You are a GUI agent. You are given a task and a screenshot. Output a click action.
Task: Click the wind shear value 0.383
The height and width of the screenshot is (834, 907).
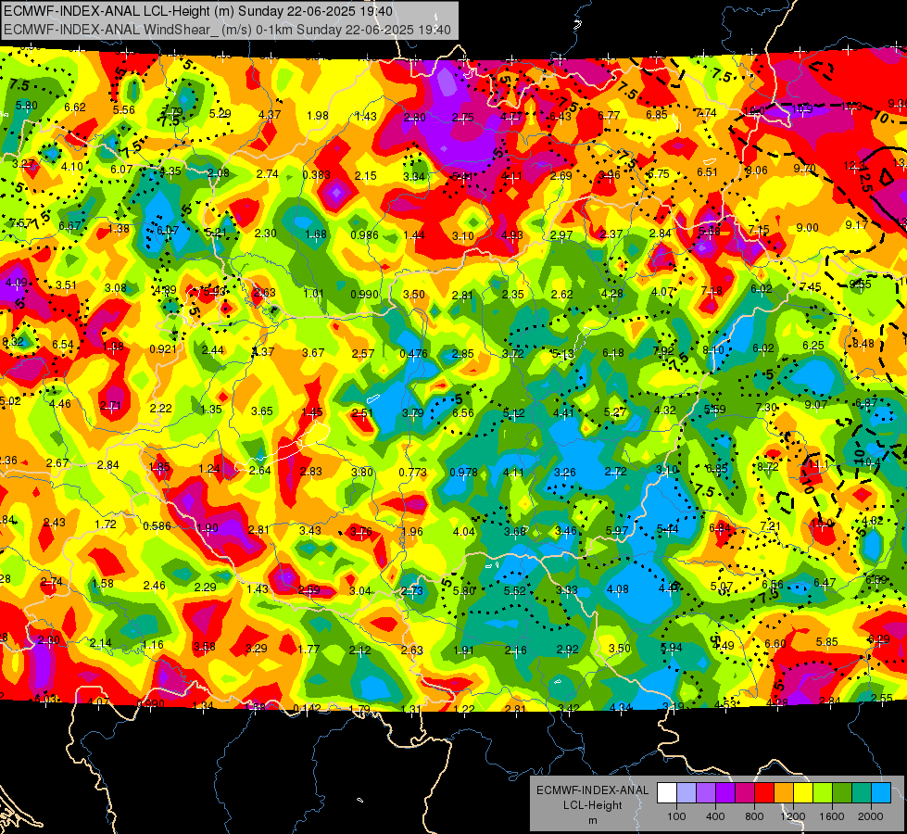pos(316,174)
